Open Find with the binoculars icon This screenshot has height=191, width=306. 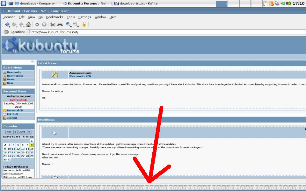pos(60,25)
